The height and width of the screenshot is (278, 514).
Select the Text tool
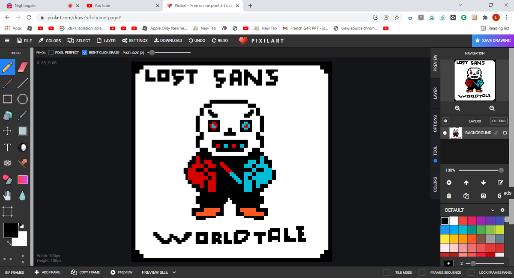(x=7, y=147)
